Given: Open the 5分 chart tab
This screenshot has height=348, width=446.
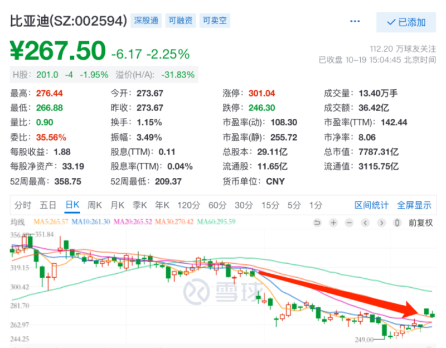Looking at the screenshot, I should pos(294,205).
